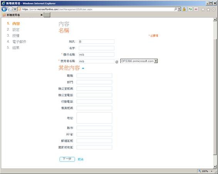
Task: Open the address bar history dropdown arrow
Action: click(179, 9)
